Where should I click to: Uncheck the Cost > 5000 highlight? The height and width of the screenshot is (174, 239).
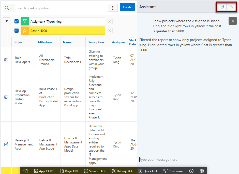(x=17, y=31)
